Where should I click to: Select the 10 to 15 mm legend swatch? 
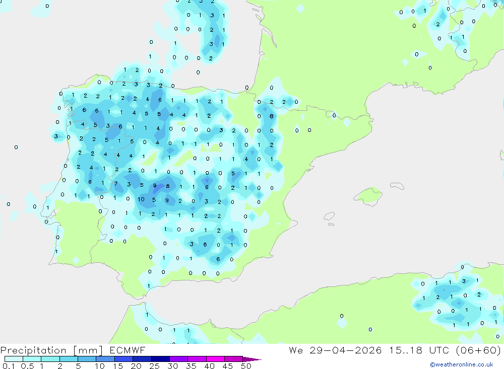(x=105, y=359)
